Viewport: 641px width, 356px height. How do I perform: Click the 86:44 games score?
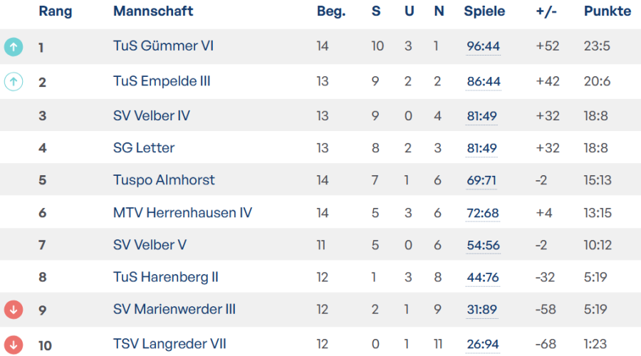point(484,82)
